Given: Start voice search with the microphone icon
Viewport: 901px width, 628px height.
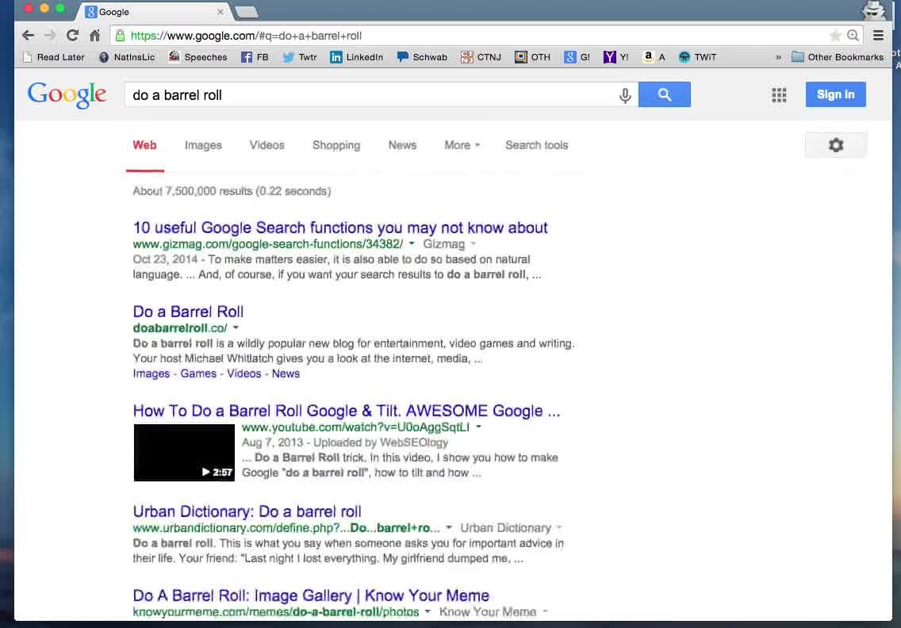Looking at the screenshot, I should point(625,95).
